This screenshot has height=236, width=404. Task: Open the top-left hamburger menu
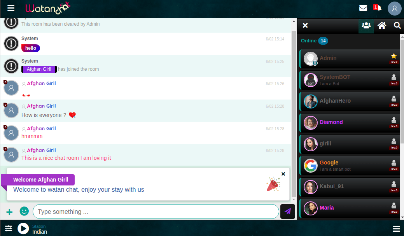[x=11, y=8]
